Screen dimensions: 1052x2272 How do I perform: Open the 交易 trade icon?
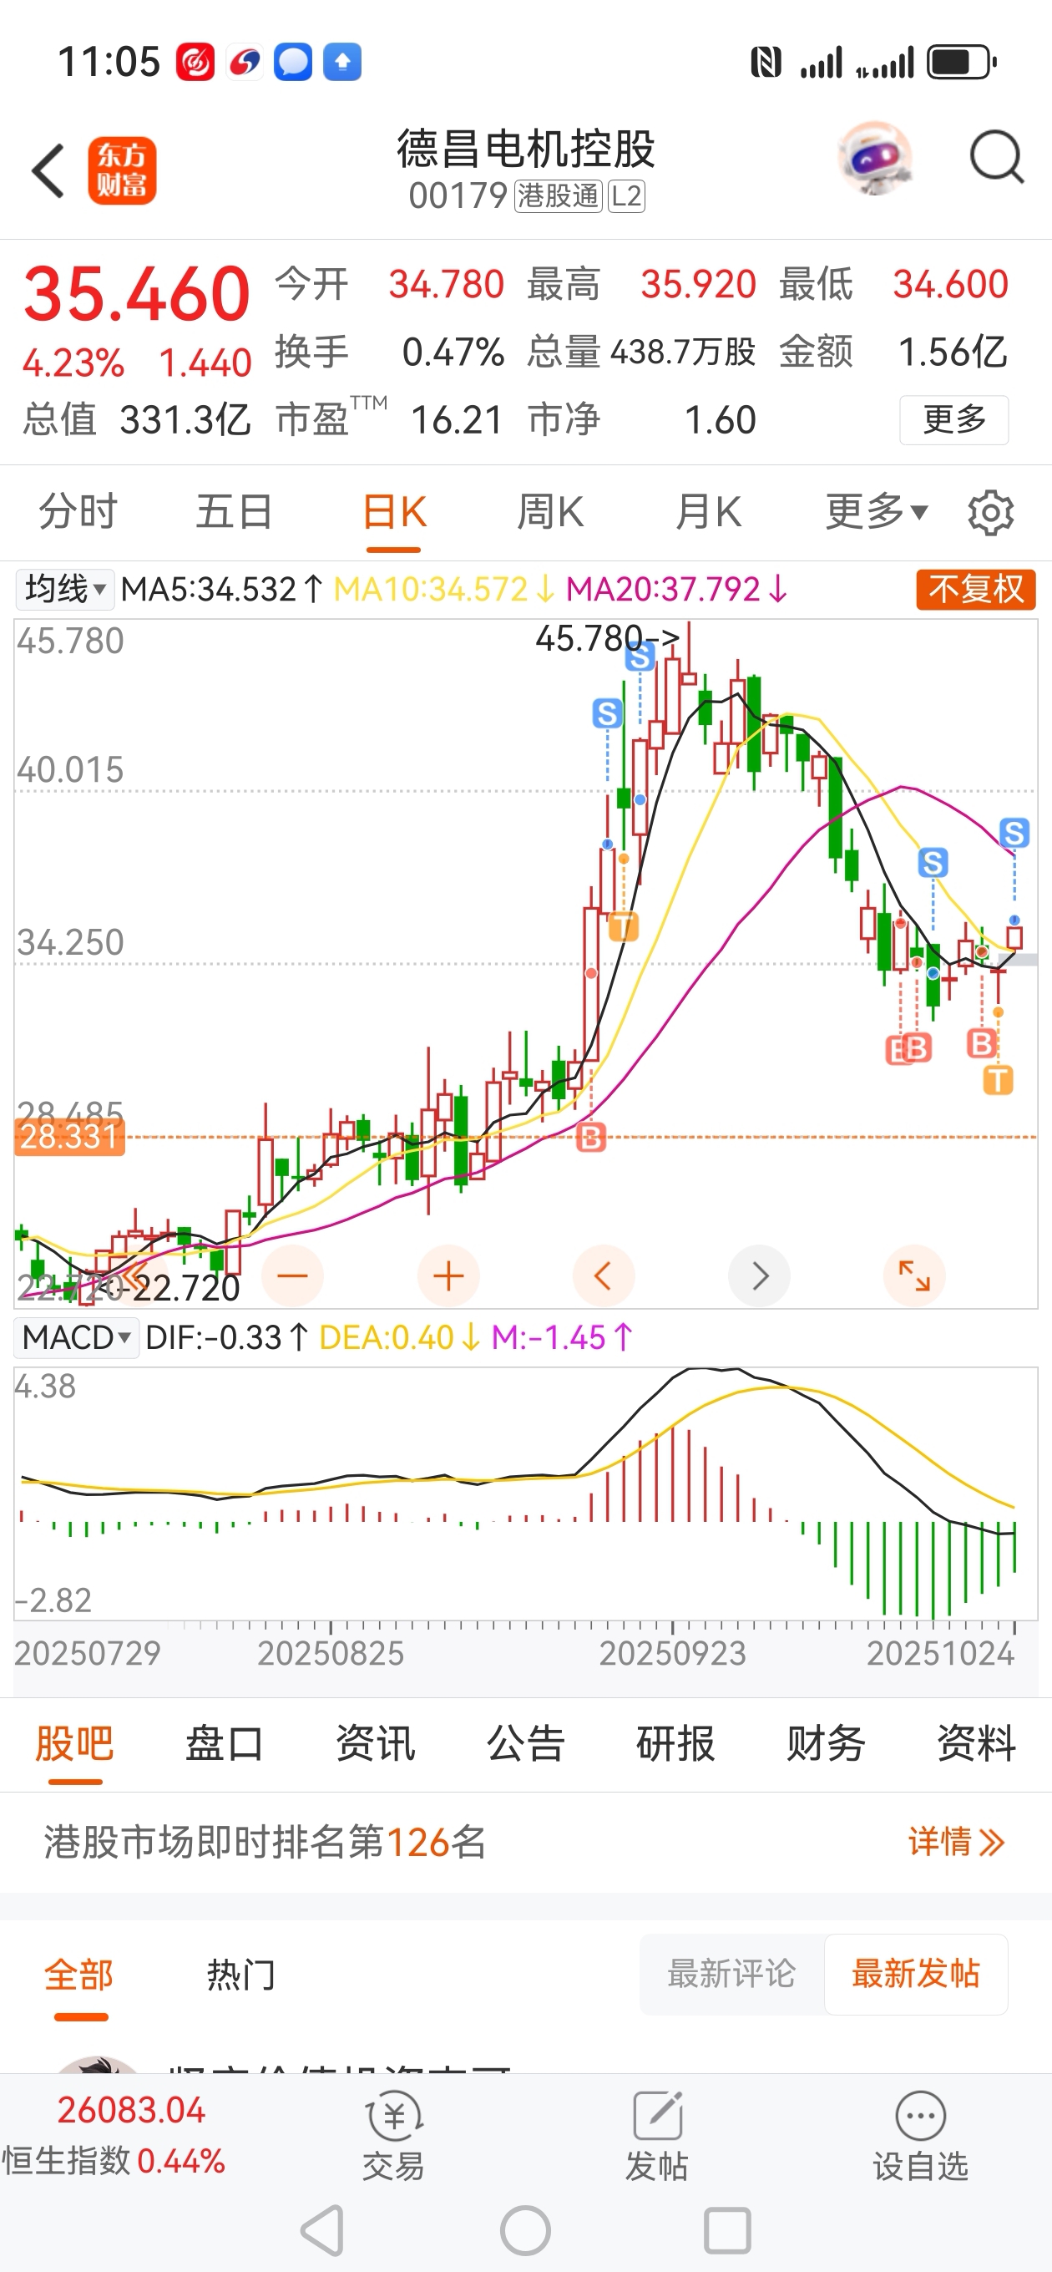point(393,2135)
